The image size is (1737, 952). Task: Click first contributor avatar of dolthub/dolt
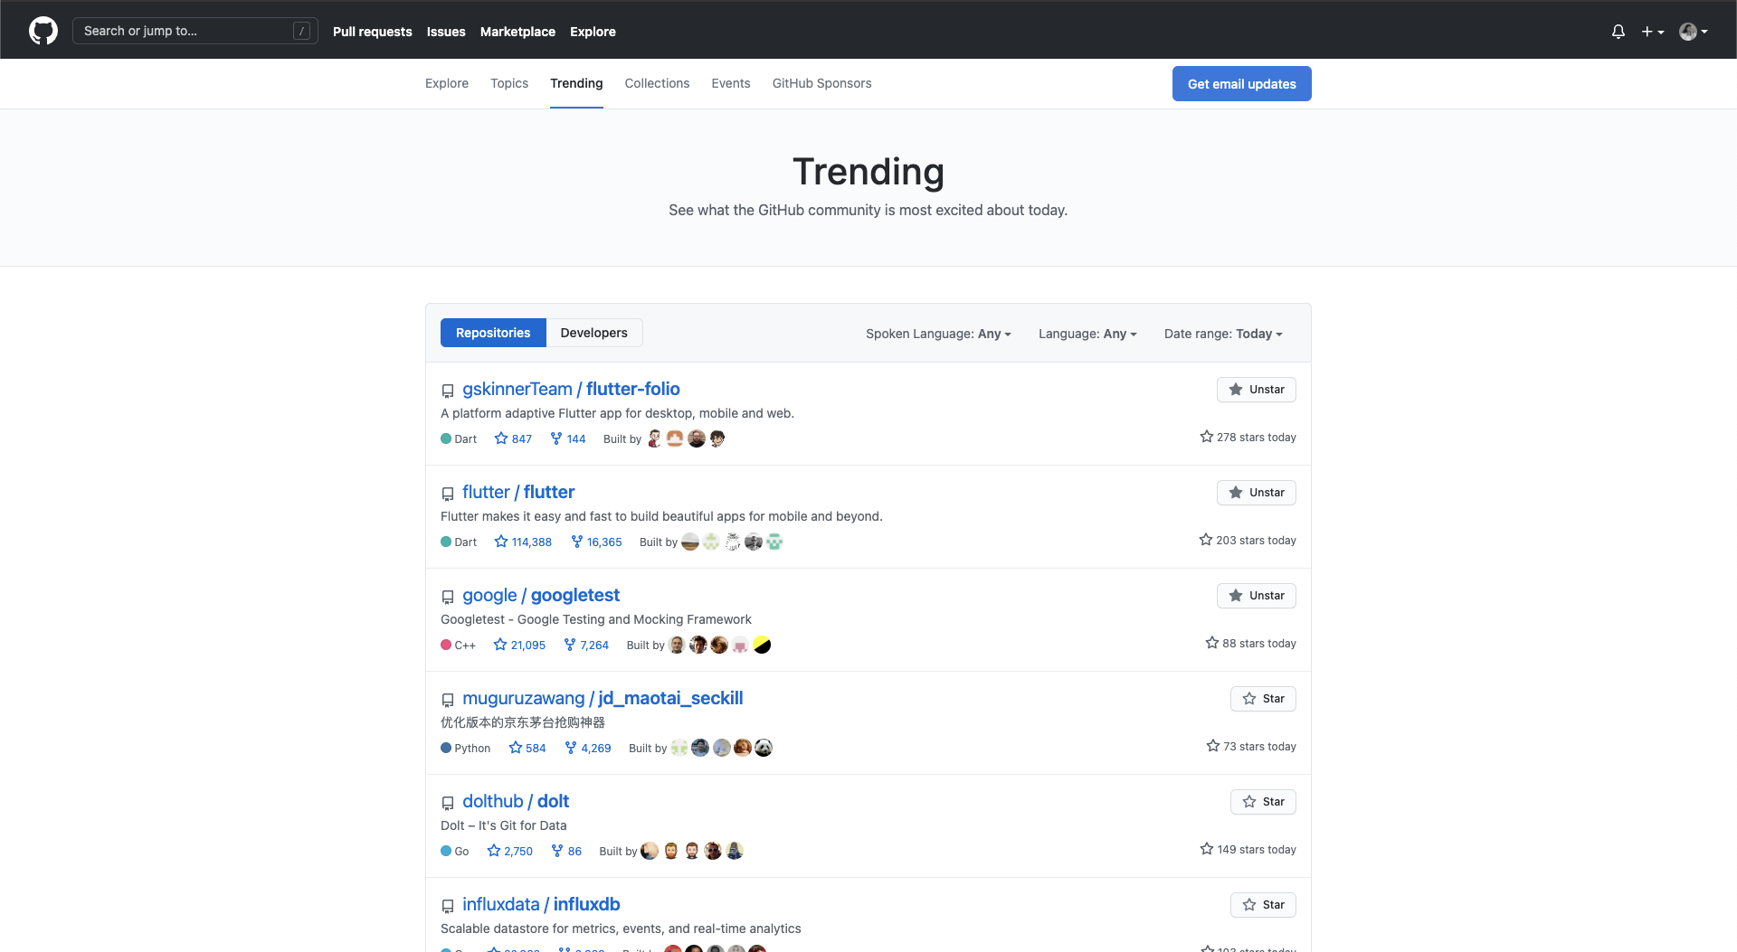[x=650, y=851]
